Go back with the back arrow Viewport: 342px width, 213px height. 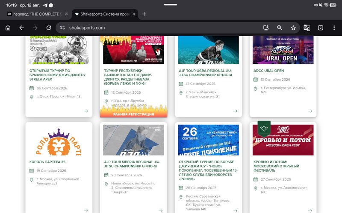[21, 28]
